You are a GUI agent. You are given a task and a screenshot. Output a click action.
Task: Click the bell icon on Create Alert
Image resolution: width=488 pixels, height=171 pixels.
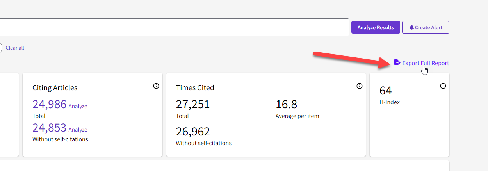(x=411, y=28)
